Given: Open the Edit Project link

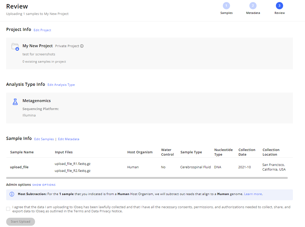Looking at the screenshot, I should click(x=43, y=30).
